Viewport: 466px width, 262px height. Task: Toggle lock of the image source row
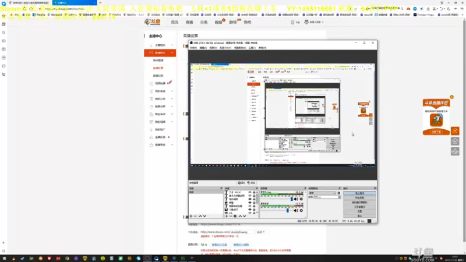(x=254, y=210)
